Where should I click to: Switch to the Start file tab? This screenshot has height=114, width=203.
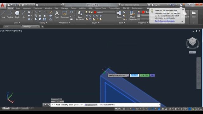click(x=6, y=27)
